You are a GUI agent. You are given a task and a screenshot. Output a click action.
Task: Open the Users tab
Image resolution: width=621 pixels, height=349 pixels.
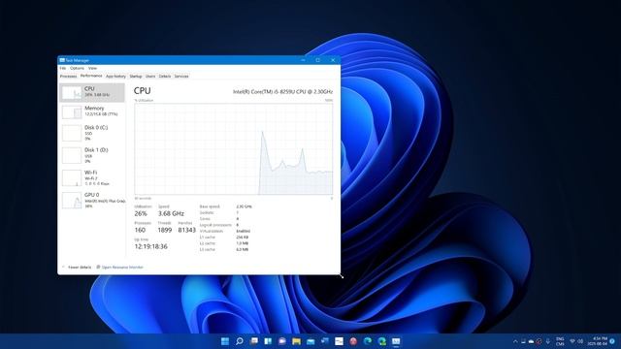pos(150,76)
